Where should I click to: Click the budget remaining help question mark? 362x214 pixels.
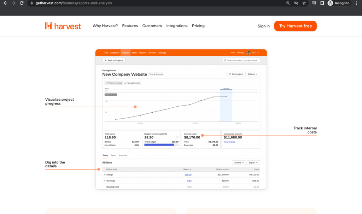177,137
